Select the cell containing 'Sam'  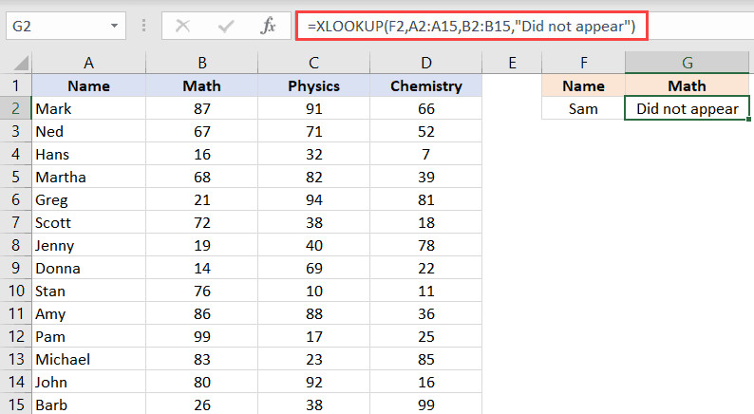click(x=583, y=108)
